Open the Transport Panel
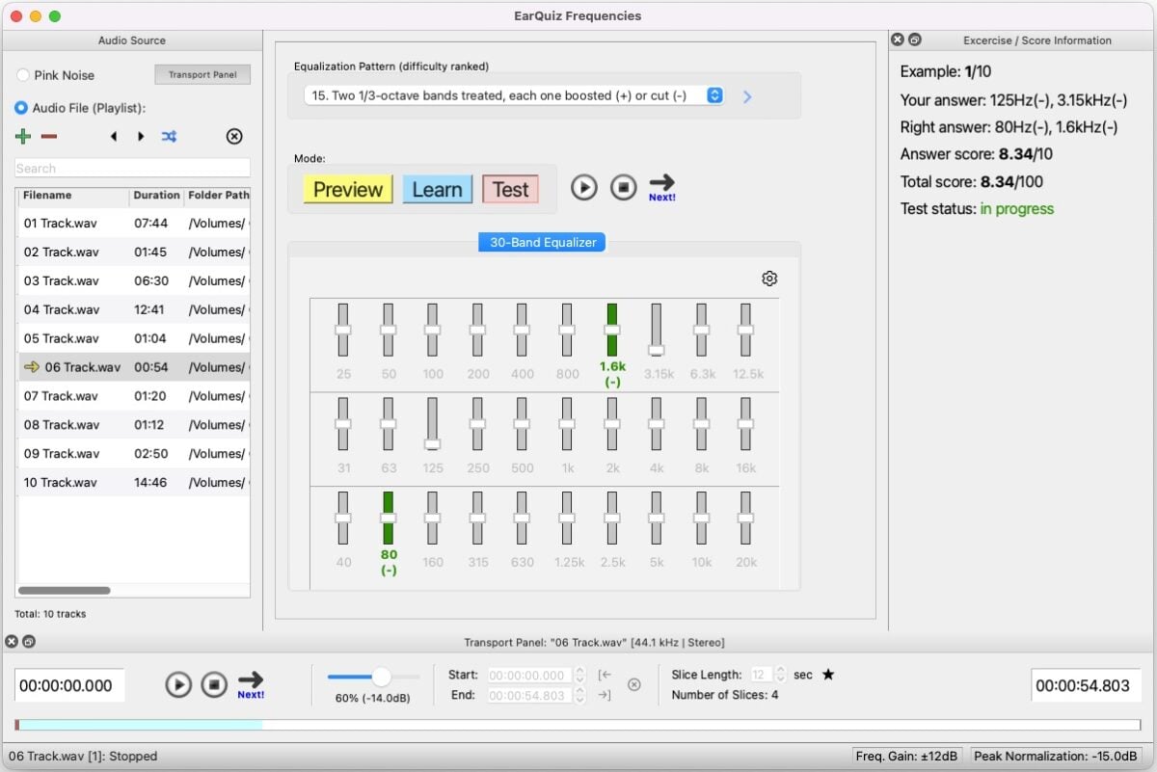The height and width of the screenshot is (772, 1157). pyautogui.click(x=202, y=74)
